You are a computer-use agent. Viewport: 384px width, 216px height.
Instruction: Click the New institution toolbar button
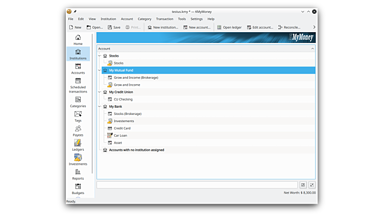point(162,28)
